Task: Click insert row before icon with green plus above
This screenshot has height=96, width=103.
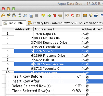Action: pos(43,16)
